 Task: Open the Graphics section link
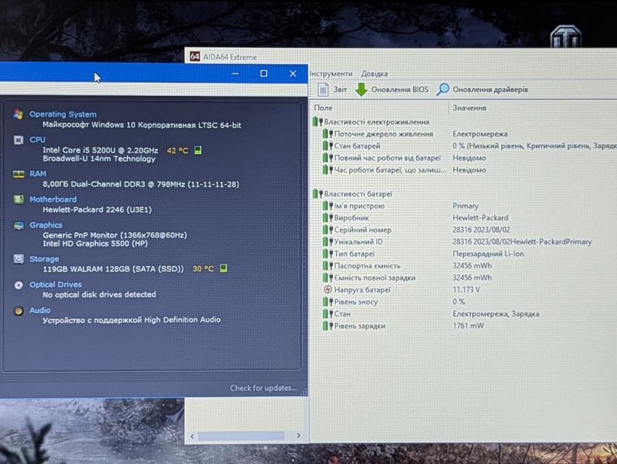46,225
